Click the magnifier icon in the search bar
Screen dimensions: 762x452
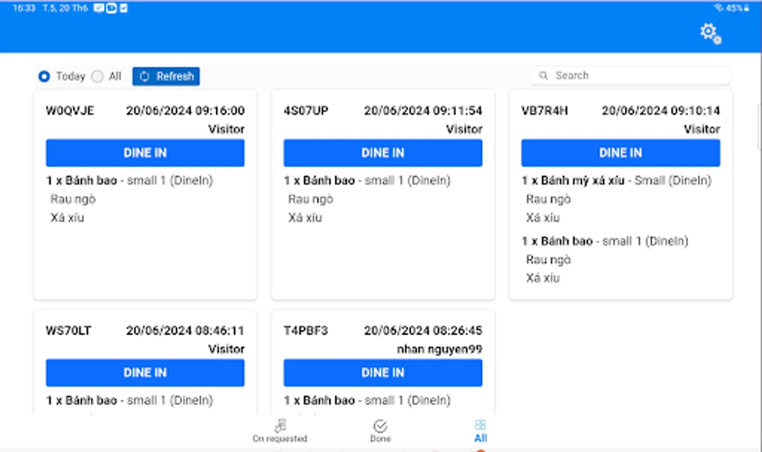[x=544, y=75]
